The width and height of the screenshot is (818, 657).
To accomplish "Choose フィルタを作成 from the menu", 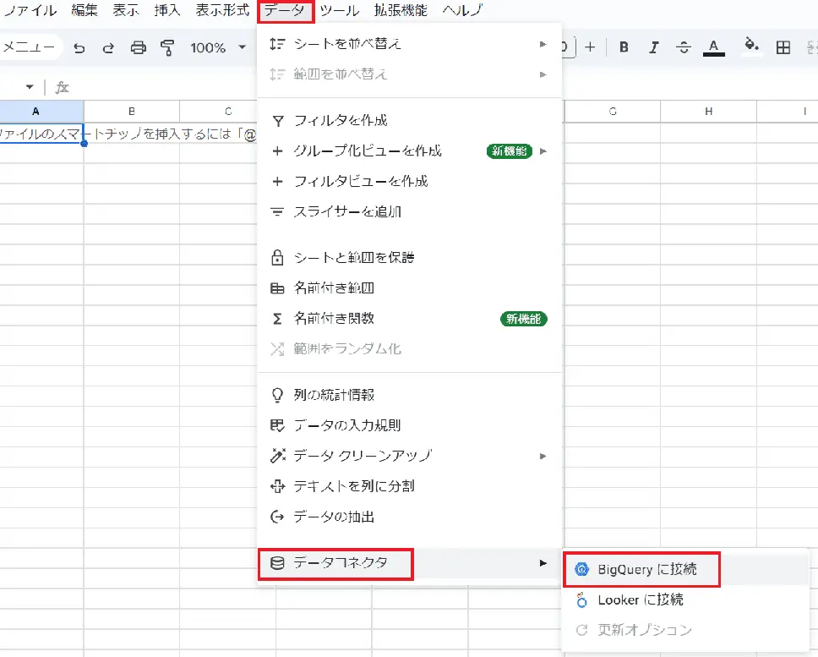I will point(409,121).
